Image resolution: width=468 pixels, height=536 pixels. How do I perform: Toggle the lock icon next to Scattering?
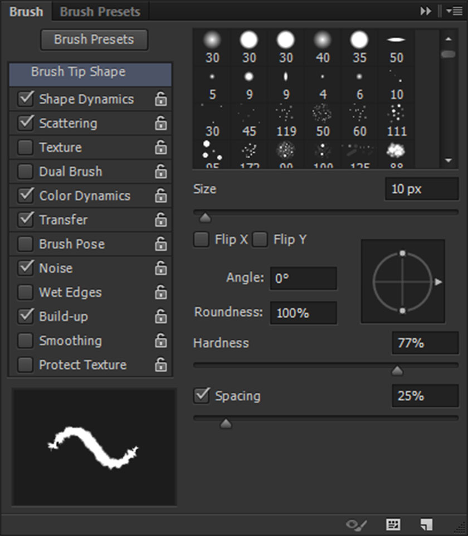(160, 124)
